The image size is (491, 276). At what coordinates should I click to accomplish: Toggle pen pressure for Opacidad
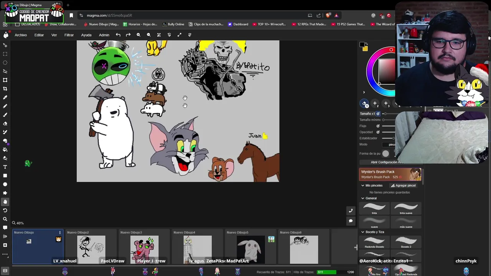378,132
